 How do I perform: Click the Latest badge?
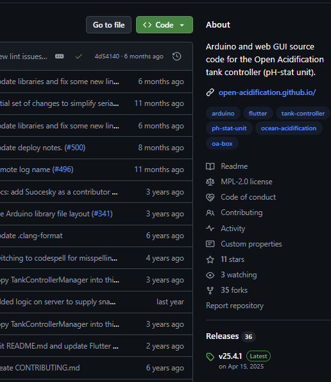[259, 356]
